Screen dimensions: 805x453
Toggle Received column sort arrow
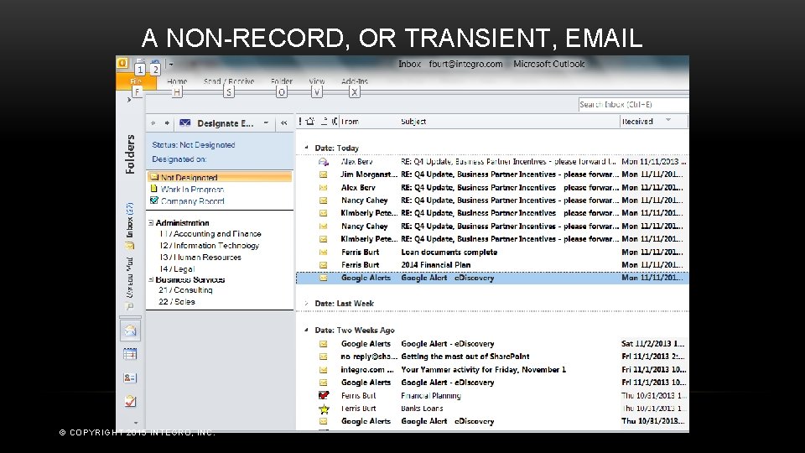click(x=668, y=120)
